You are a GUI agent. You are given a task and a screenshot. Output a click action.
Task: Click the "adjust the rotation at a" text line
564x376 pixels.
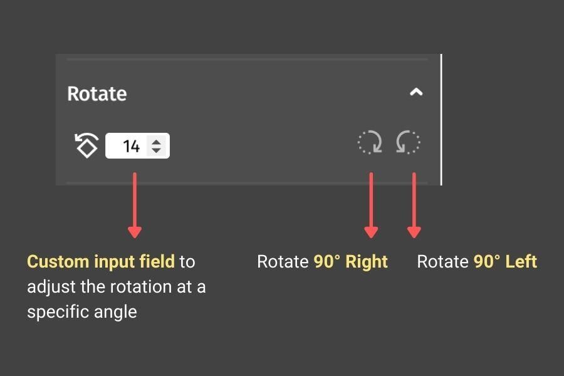pos(116,287)
